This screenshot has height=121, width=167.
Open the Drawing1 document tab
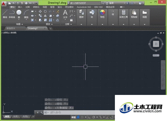(x=32, y=28)
